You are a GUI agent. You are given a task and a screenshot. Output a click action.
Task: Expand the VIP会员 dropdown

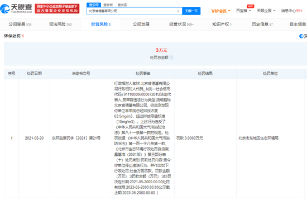[x=221, y=11]
